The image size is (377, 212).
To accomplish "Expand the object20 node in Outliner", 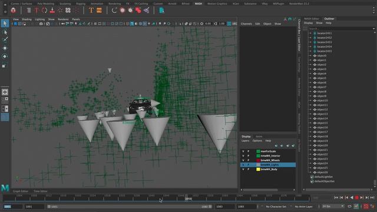I will click(x=310, y=145).
